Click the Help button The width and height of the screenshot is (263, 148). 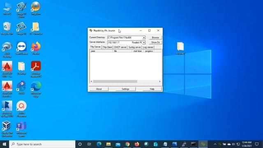click(x=152, y=89)
